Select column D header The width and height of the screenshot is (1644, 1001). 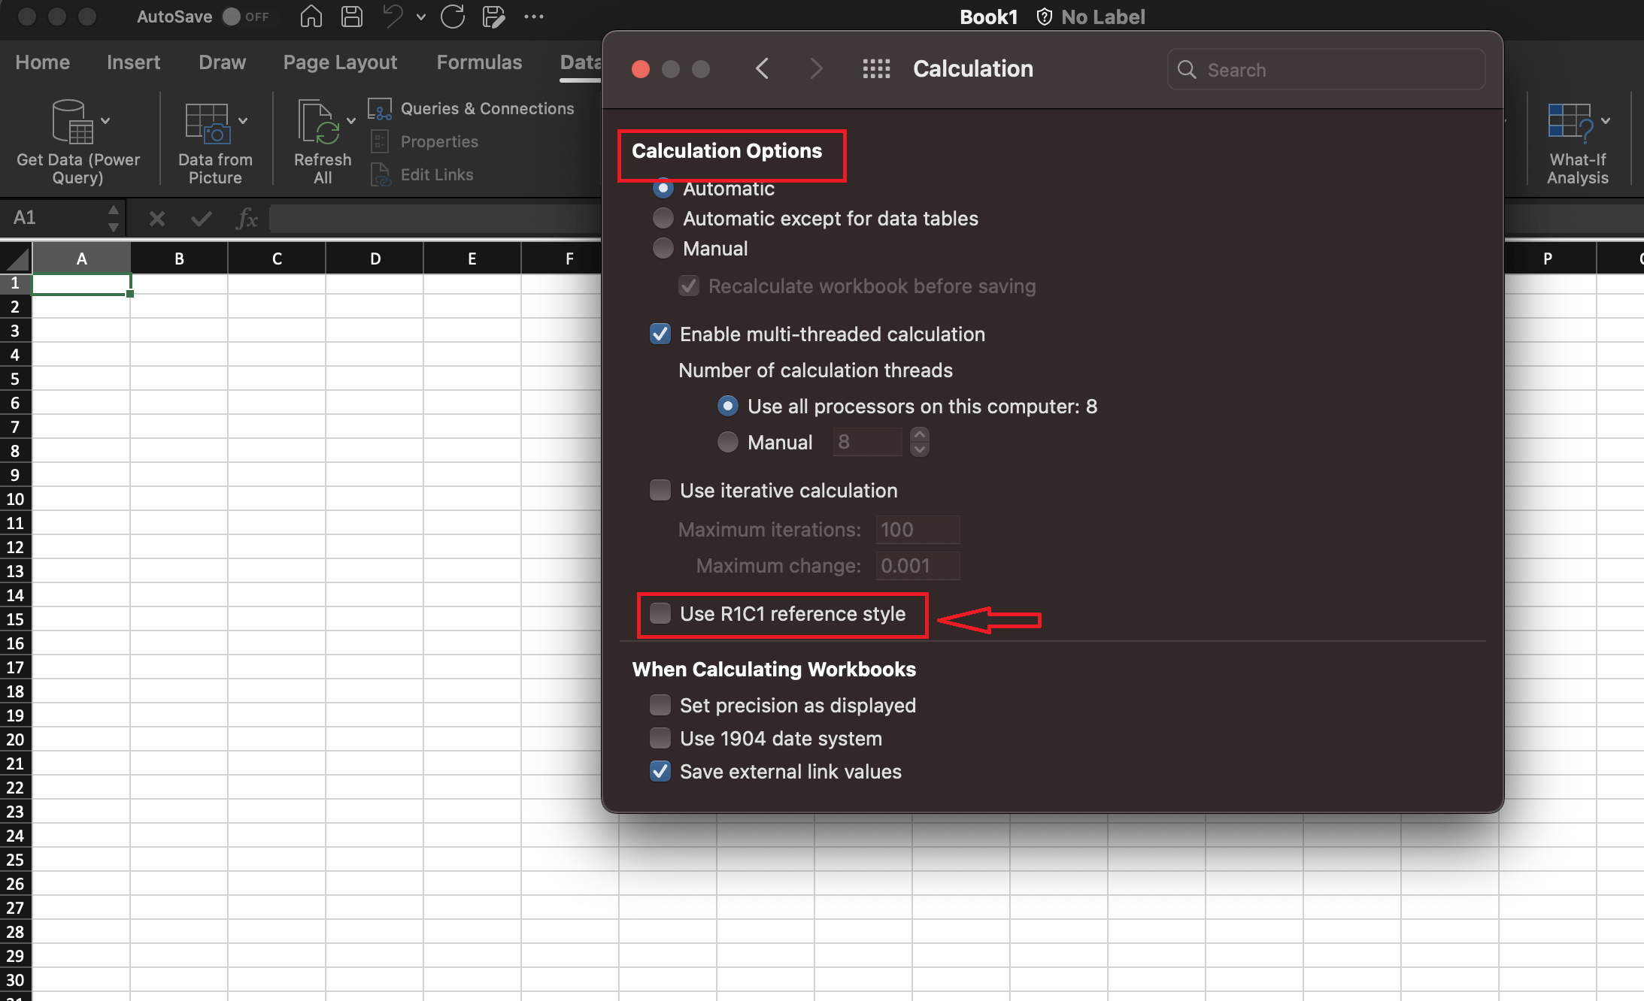pos(375,259)
